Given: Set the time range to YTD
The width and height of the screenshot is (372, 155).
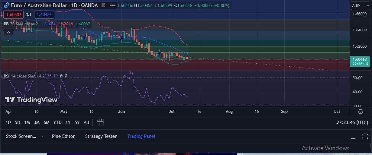Looking at the screenshot, I should (x=57, y=122).
